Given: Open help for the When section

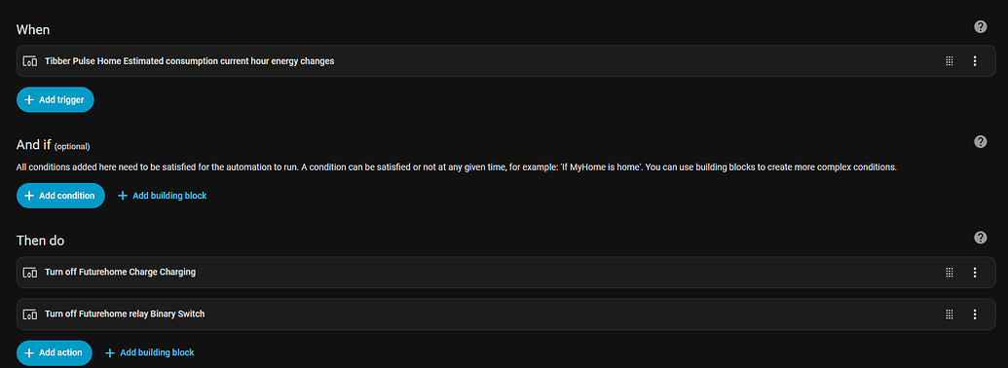Looking at the screenshot, I should click(x=981, y=26).
